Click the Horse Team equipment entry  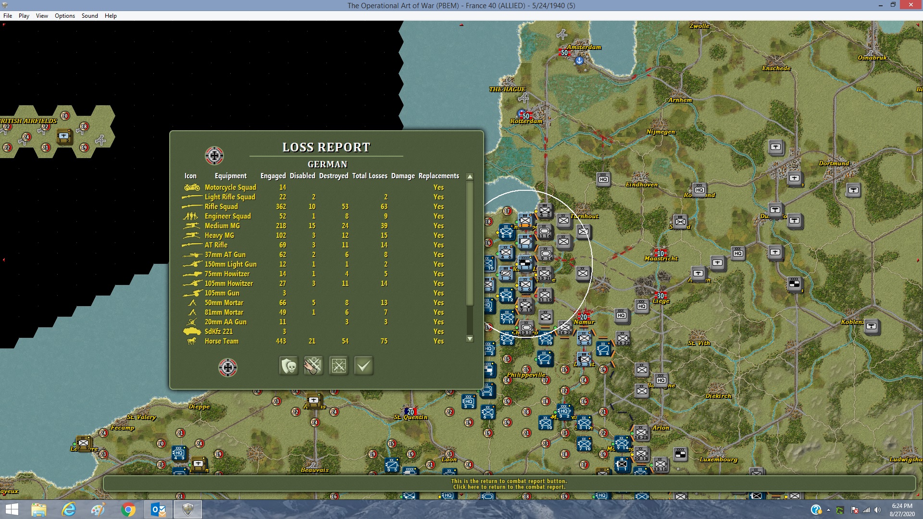pyautogui.click(x=221, y=341)
